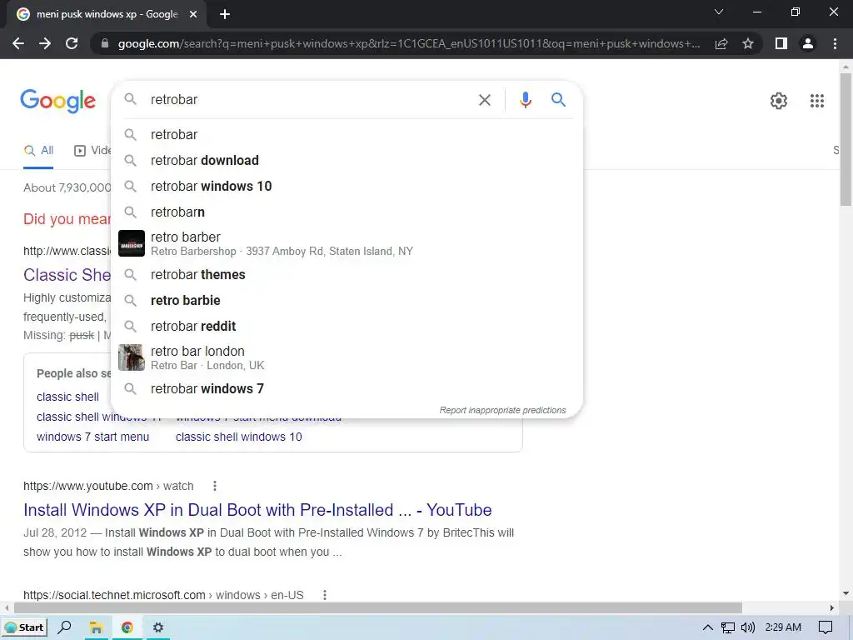
Task: Open the browser side panel
Action: 781,43
